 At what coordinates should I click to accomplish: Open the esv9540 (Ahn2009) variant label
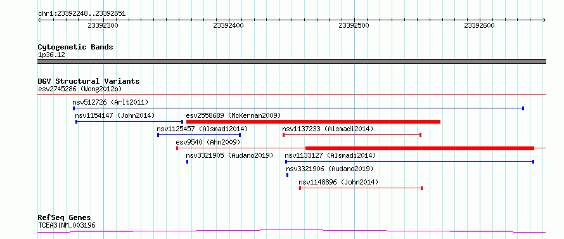tap(208, 142)
